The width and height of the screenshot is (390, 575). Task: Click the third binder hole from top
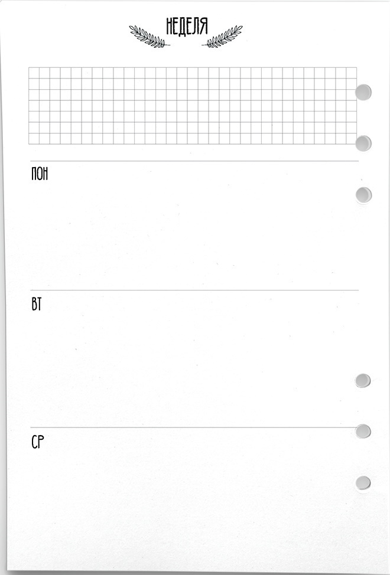(363, 195)
